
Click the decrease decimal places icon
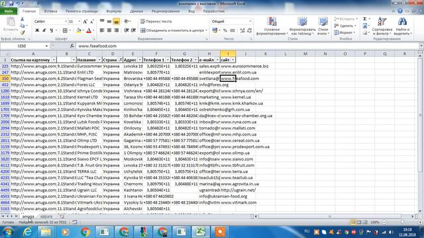point(249,30)
